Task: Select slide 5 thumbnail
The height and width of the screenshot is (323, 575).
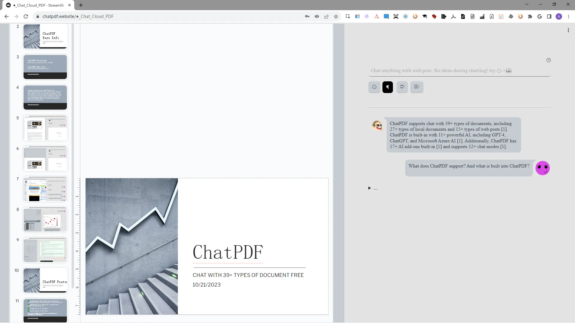Action: tap(45, 128)
